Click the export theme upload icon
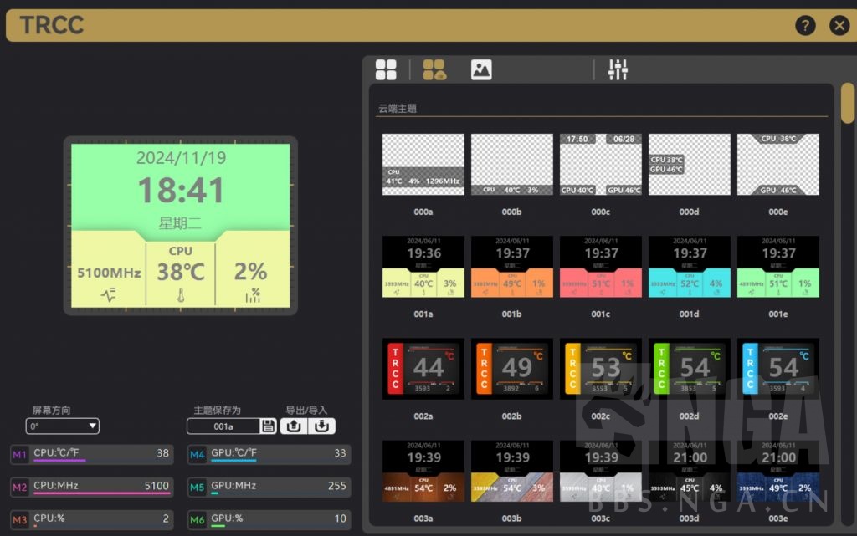 point(293,426)
